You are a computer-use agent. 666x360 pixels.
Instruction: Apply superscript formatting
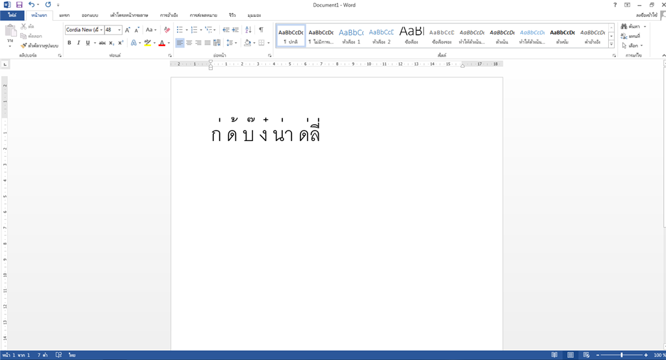point(120,43)
